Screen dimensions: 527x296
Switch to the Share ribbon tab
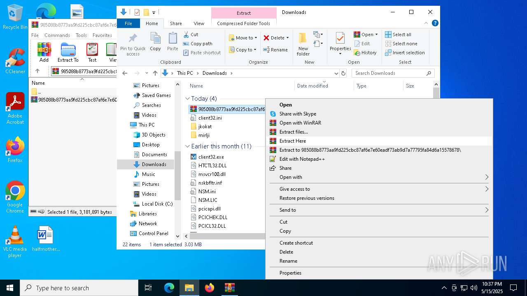click(x=176, y=23)
